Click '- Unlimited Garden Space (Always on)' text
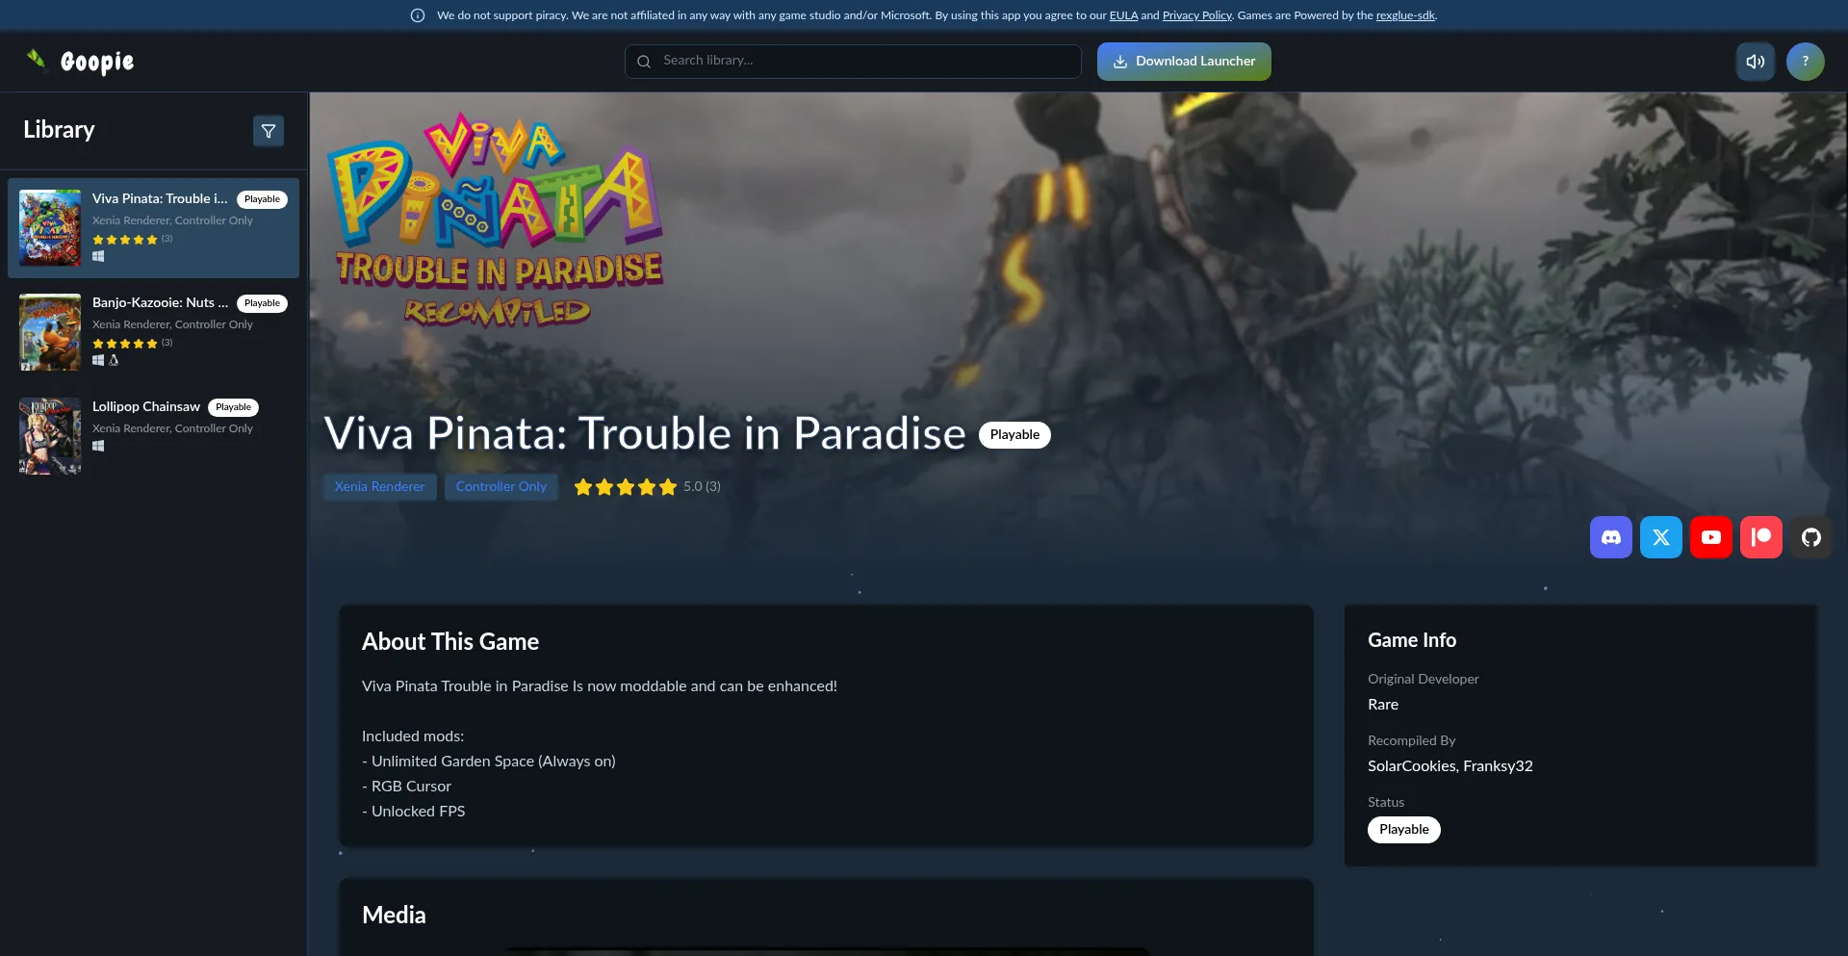1848x956 pixels. pos(489,762)
